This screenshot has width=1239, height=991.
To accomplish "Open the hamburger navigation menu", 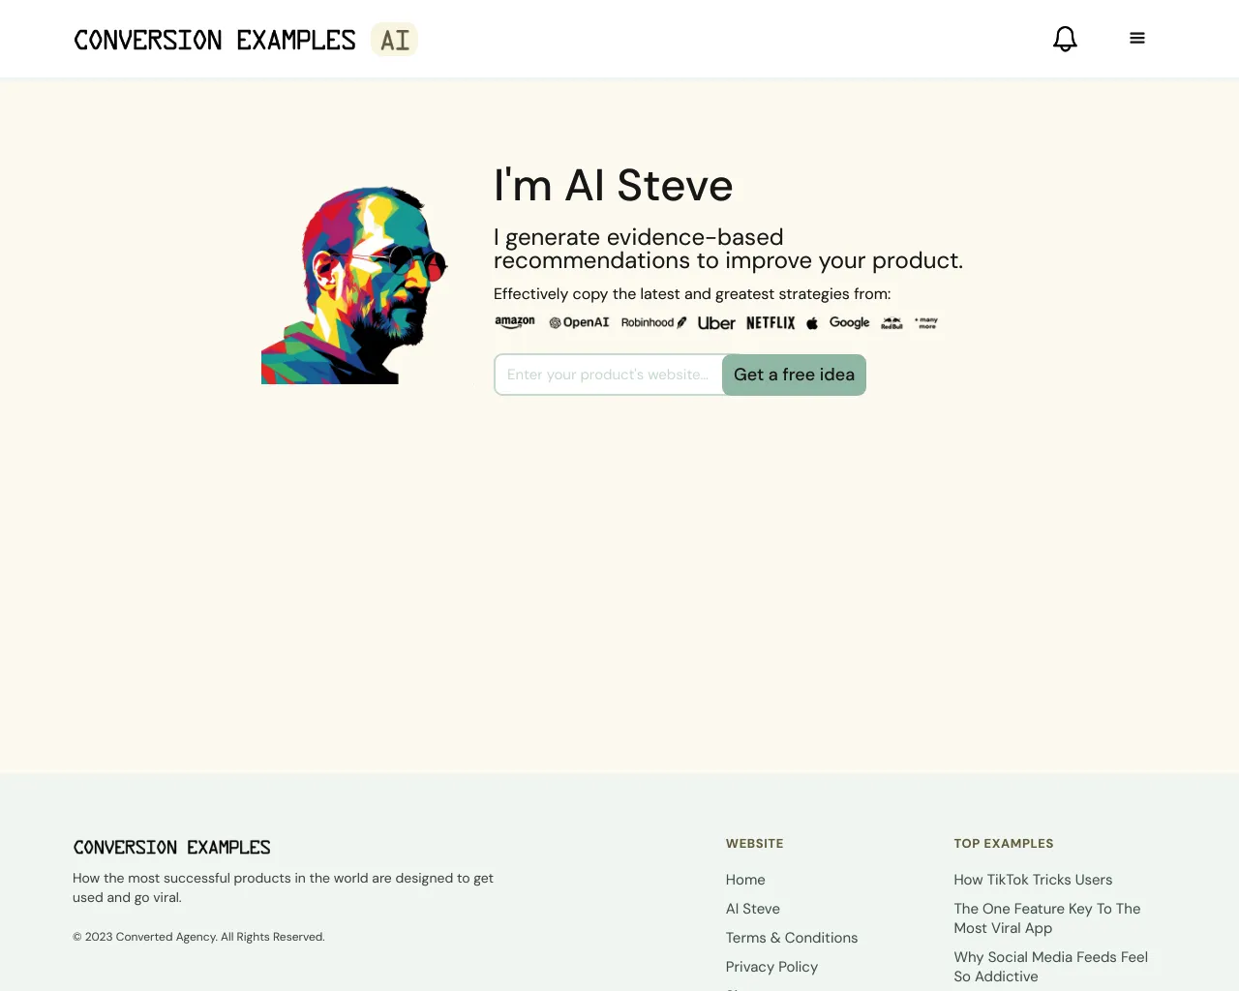I will [x=1136, y=37].
